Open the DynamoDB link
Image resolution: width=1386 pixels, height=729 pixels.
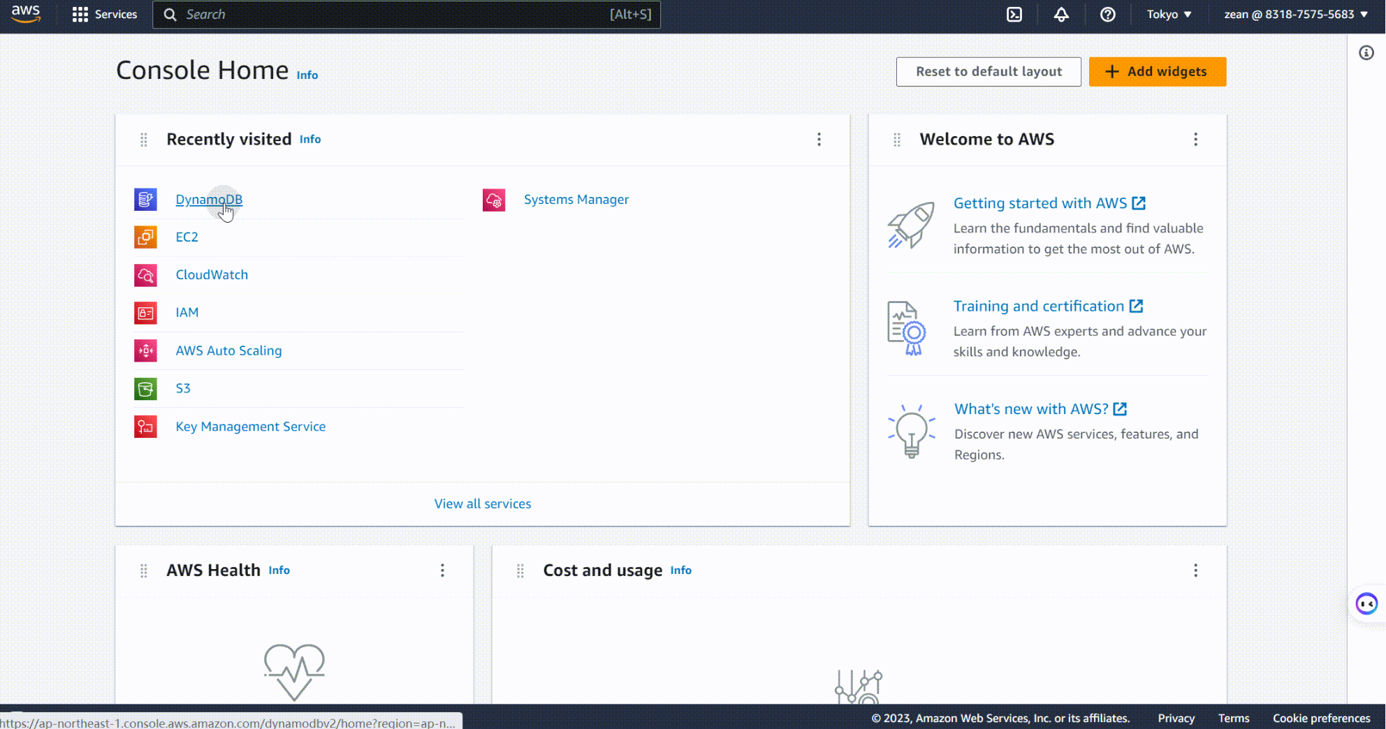click(209, 200)
